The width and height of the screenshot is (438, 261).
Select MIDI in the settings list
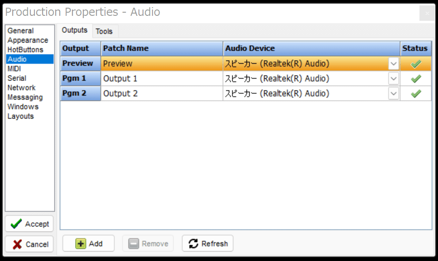click(14, 69)
